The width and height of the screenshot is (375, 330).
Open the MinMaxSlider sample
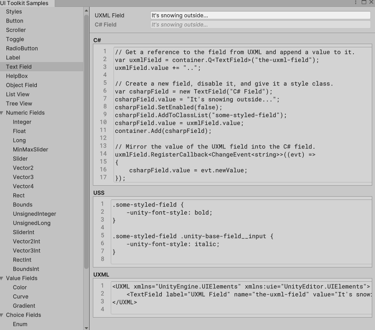(30, 149)
